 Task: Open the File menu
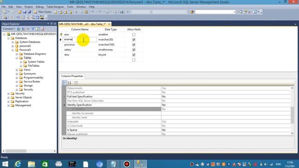point(3,7)
